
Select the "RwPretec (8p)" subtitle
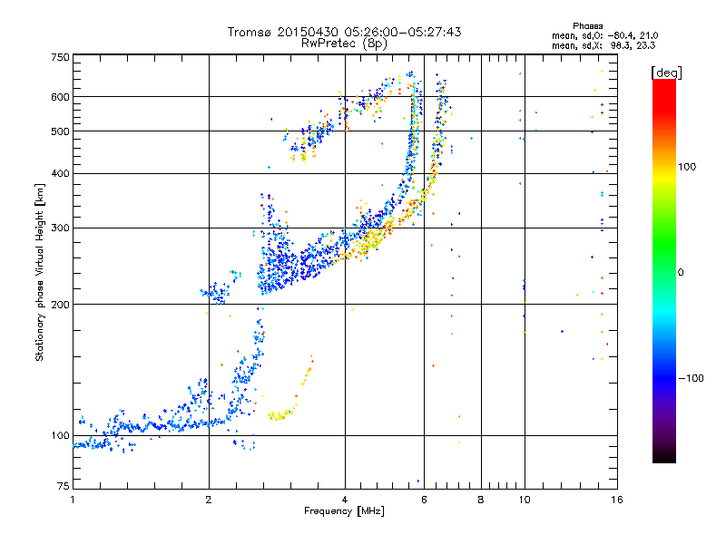pyautogui.click(x=344, y=44)
